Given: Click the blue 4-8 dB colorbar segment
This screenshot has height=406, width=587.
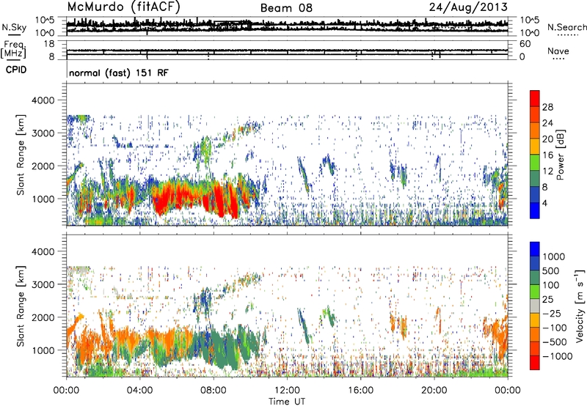Looking at the screenshot, I should [x=535, y=194].
